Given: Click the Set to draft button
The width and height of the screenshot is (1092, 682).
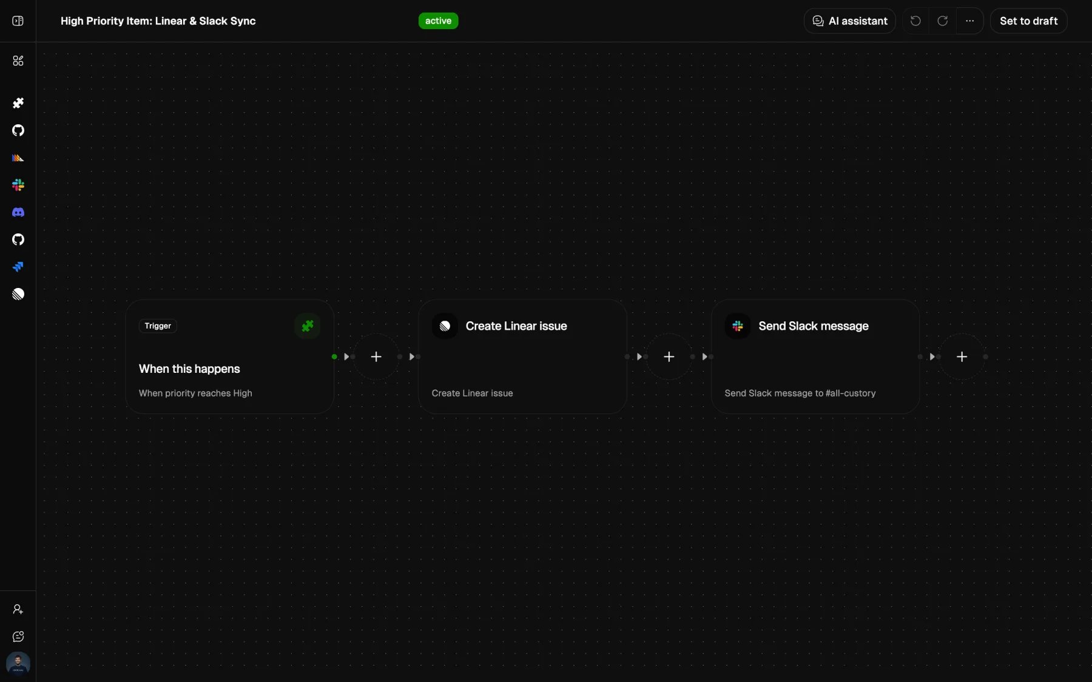Looking at the screenshot, I should click(1028, 21).
